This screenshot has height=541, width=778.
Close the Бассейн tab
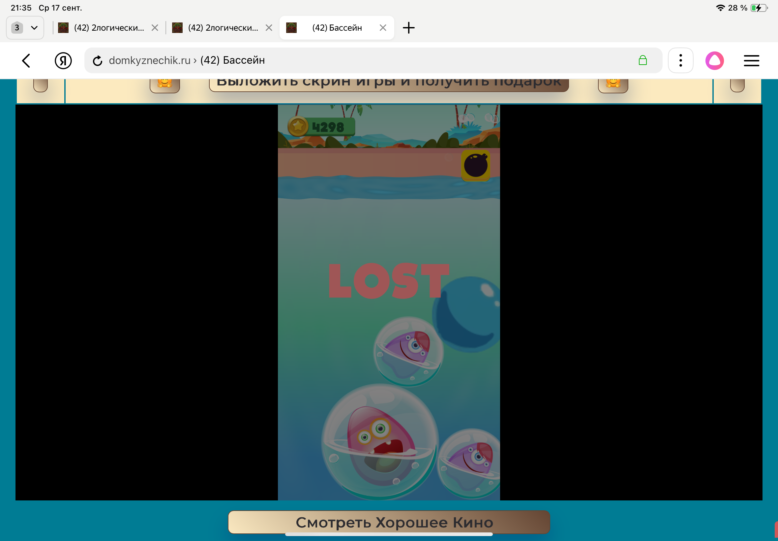pos(383,27)
